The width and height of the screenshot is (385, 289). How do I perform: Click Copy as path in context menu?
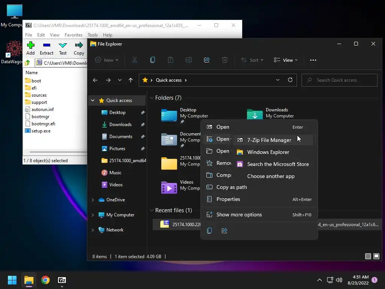coord(259,187)
